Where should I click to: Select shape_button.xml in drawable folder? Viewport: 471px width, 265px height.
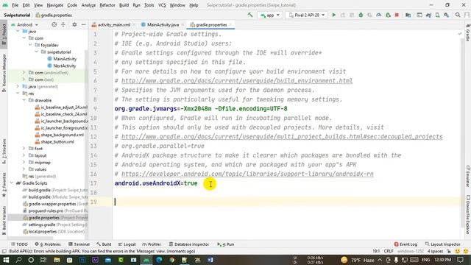click(x=57, y=142)
